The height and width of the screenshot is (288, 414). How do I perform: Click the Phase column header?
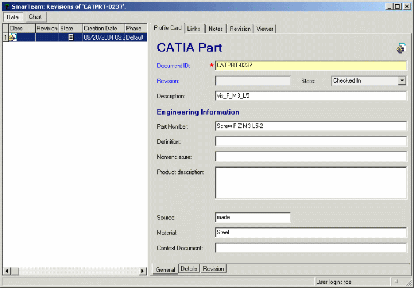click(135, 28)
